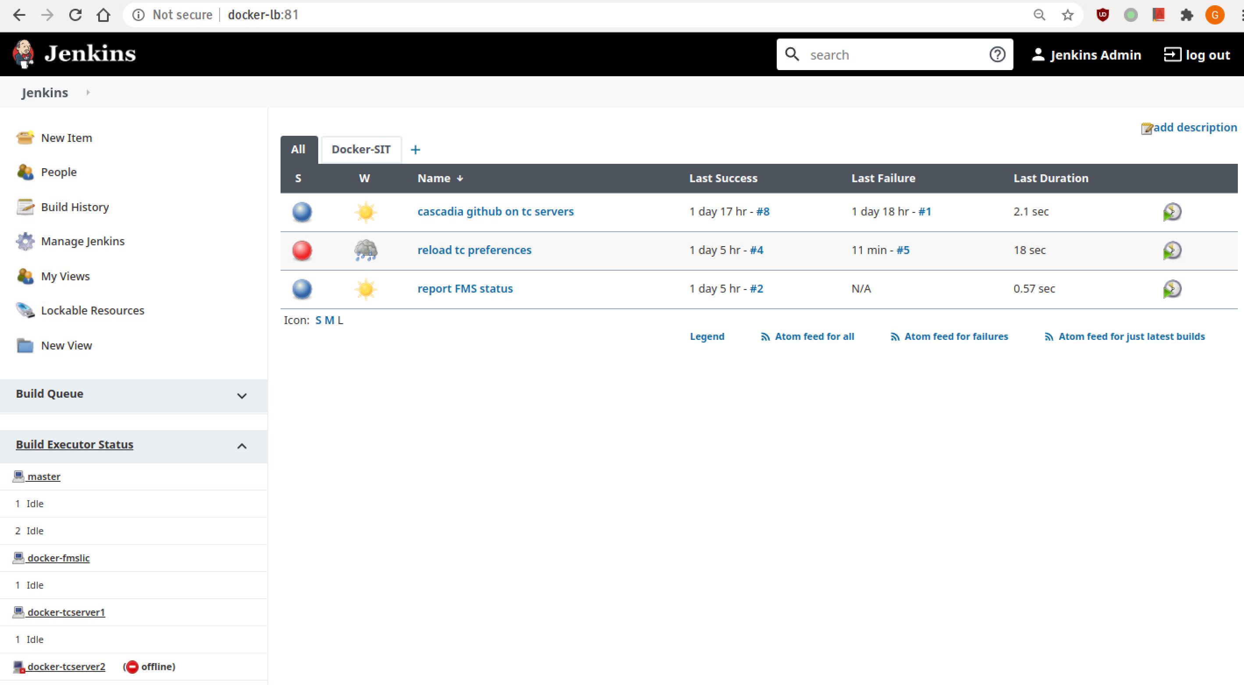1244x685 pixels.
Task: Schedule a build for reload tc preferences
Action: coord(1172,251)
